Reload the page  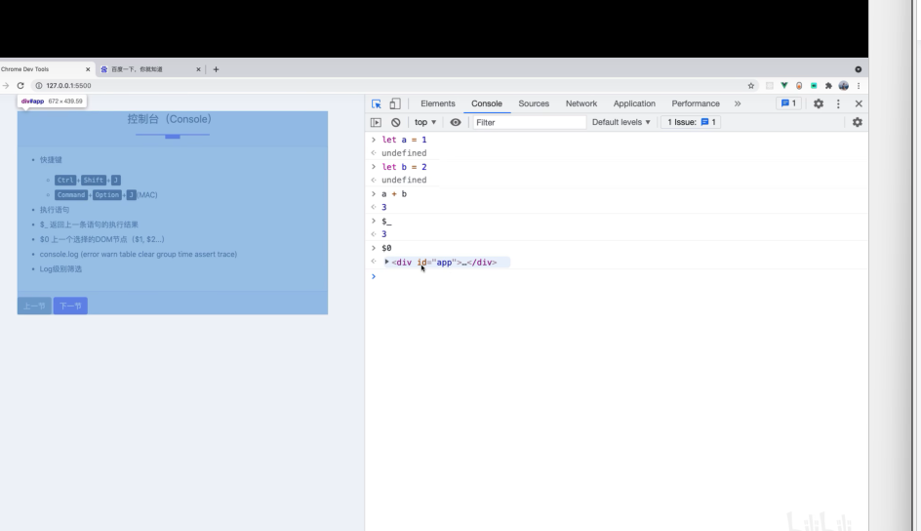pos(20,86)
